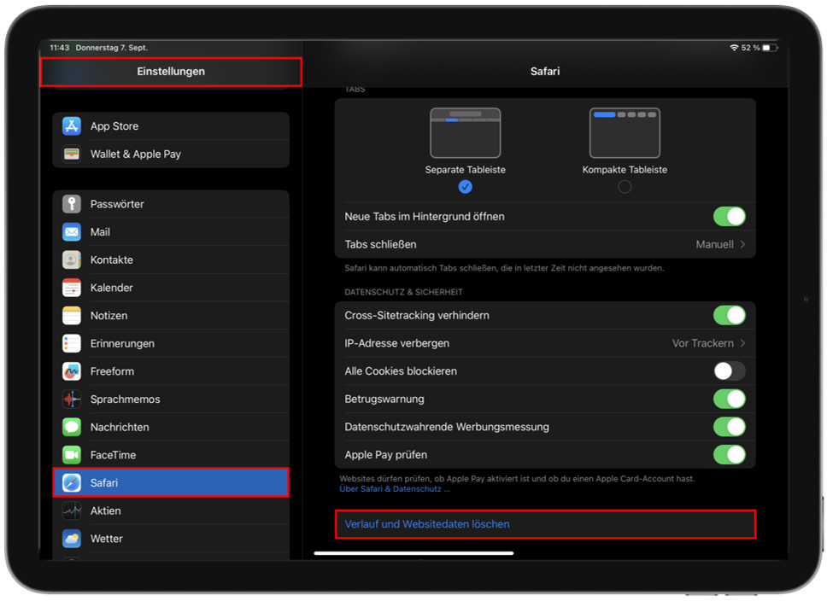
Task: Open FaceTime settings label
Action: point(113,455)
